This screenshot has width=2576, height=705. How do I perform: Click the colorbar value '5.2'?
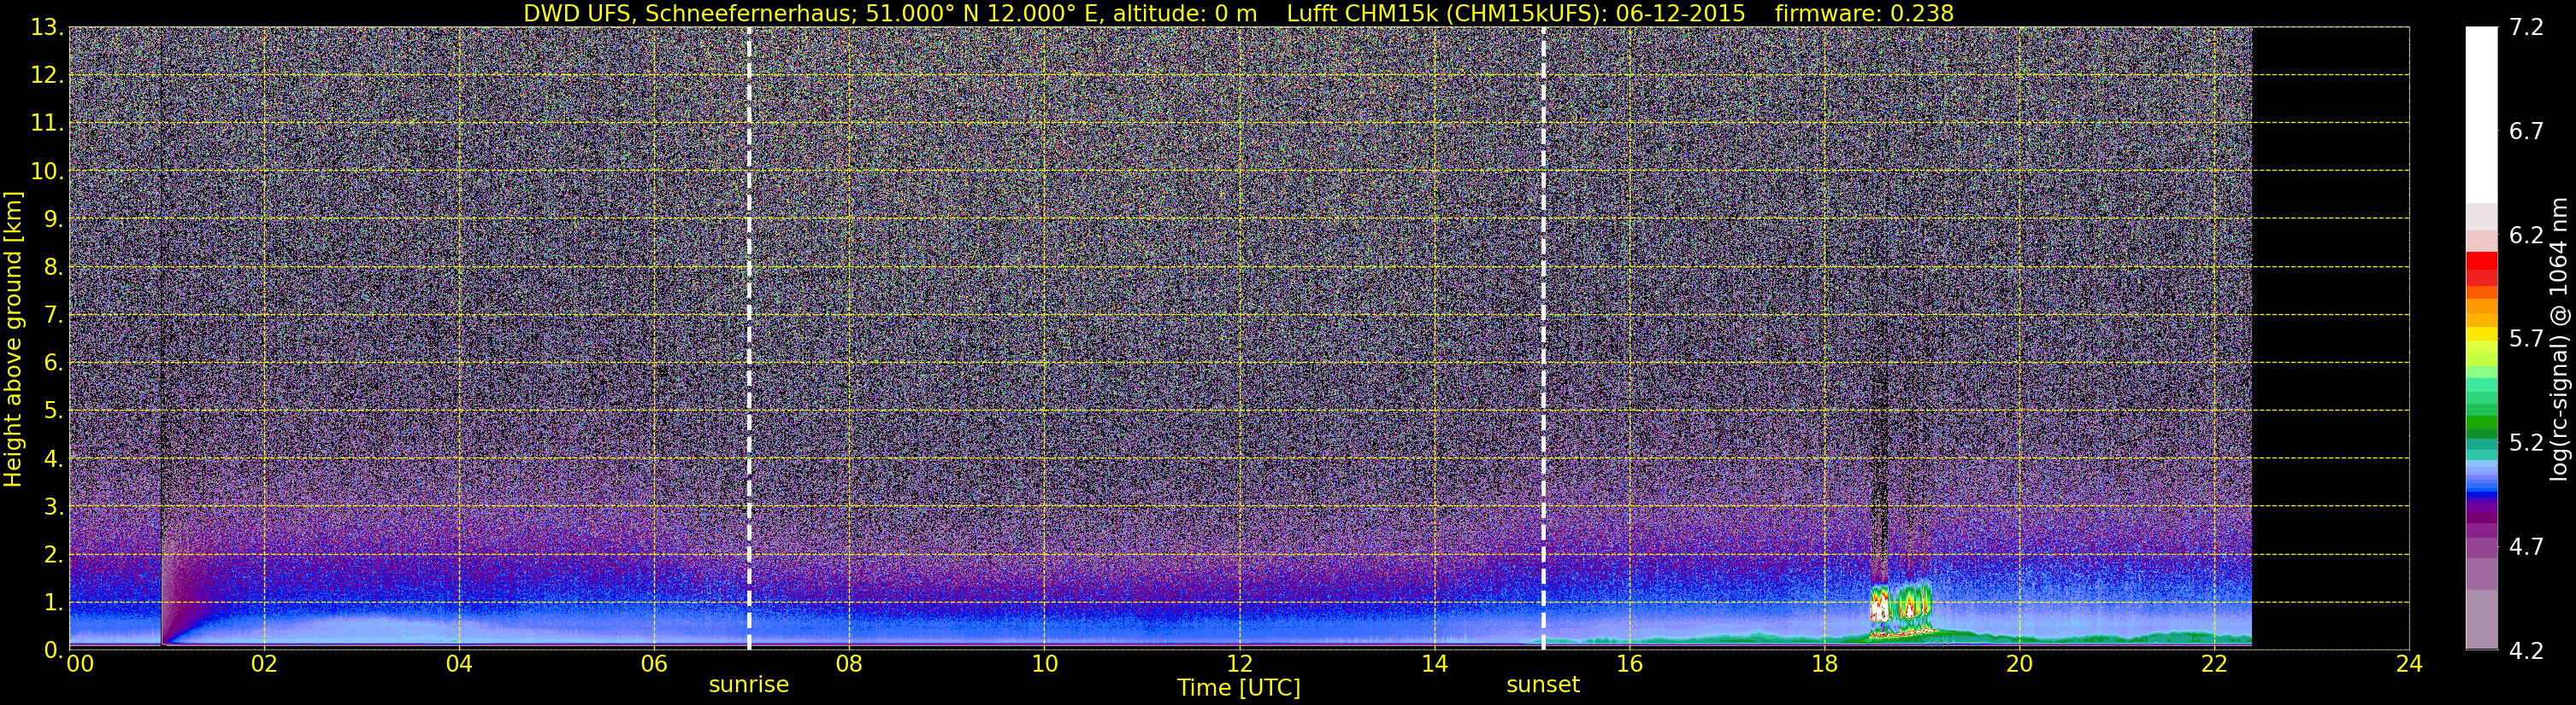pyautogui.click(x=2526, y=443)
